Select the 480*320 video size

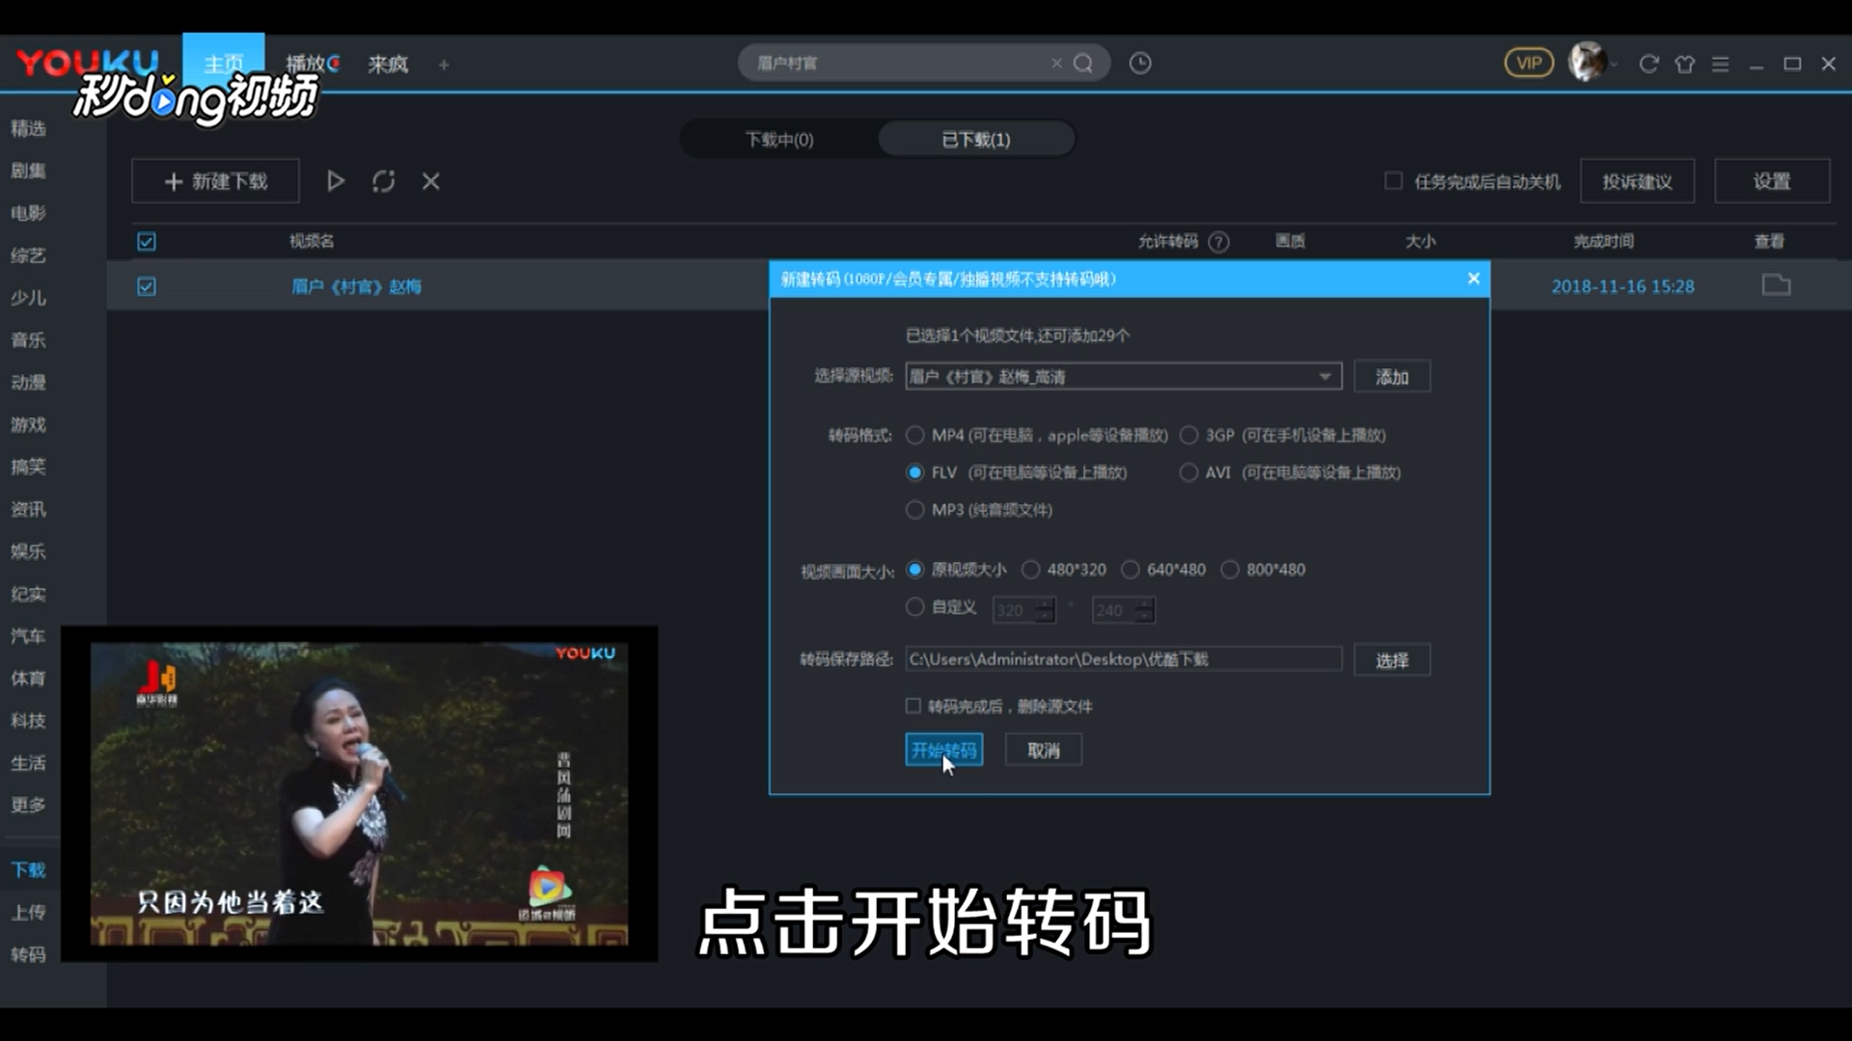pyautogui.click(x=1031, y=570)
